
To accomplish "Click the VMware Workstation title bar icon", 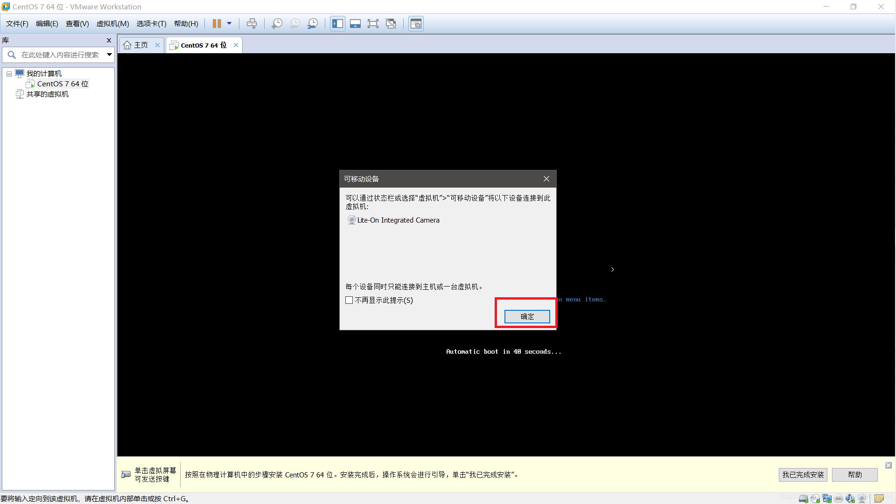I will [6, 7].
